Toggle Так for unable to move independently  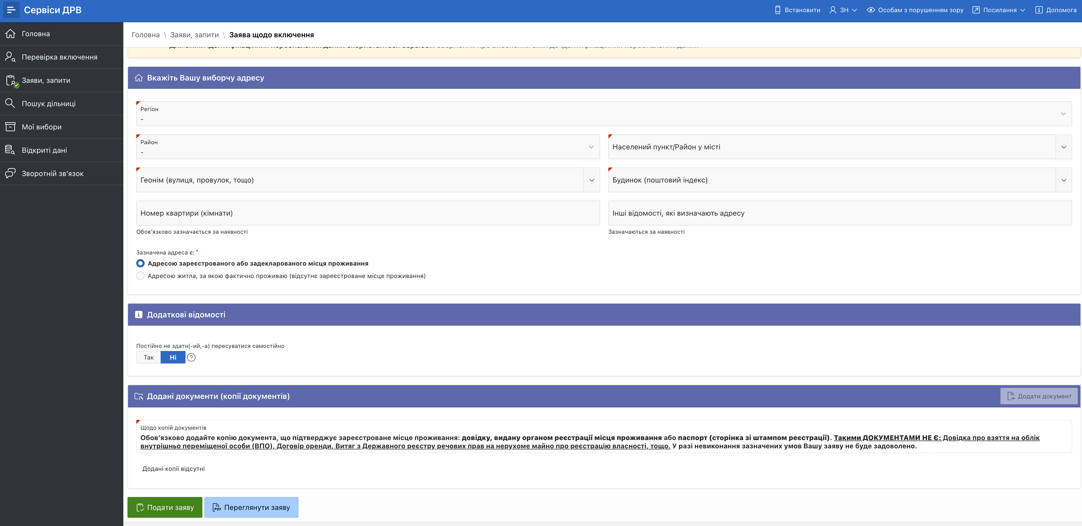coord(149,357)
